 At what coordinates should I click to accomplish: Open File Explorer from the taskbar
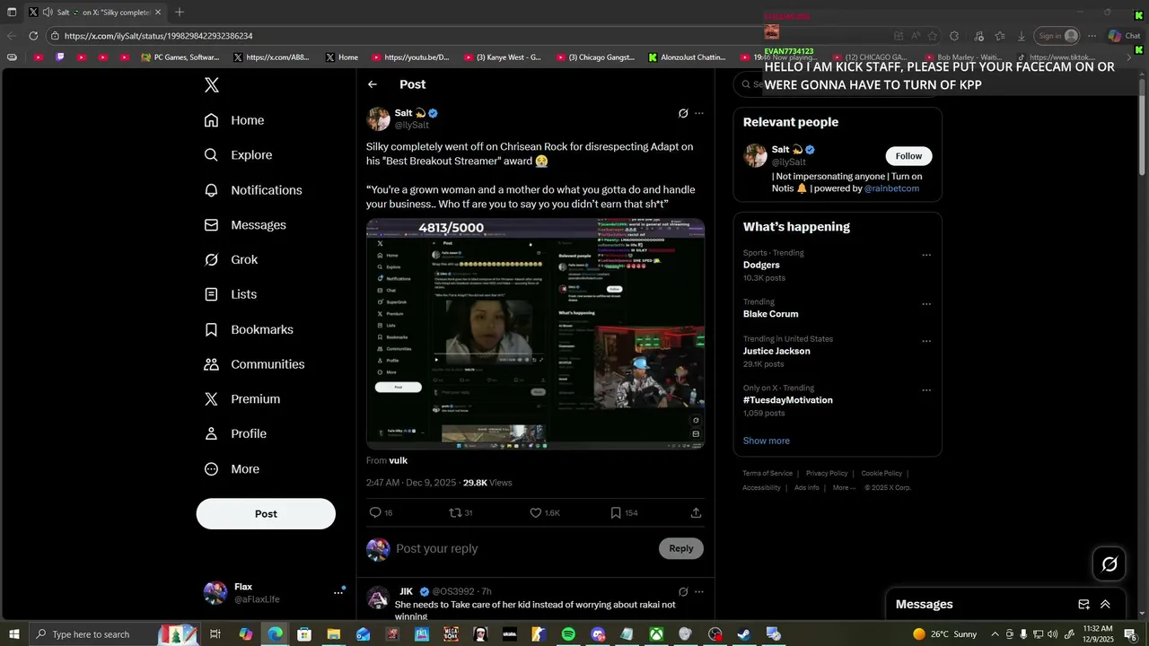tap(333, 634)
